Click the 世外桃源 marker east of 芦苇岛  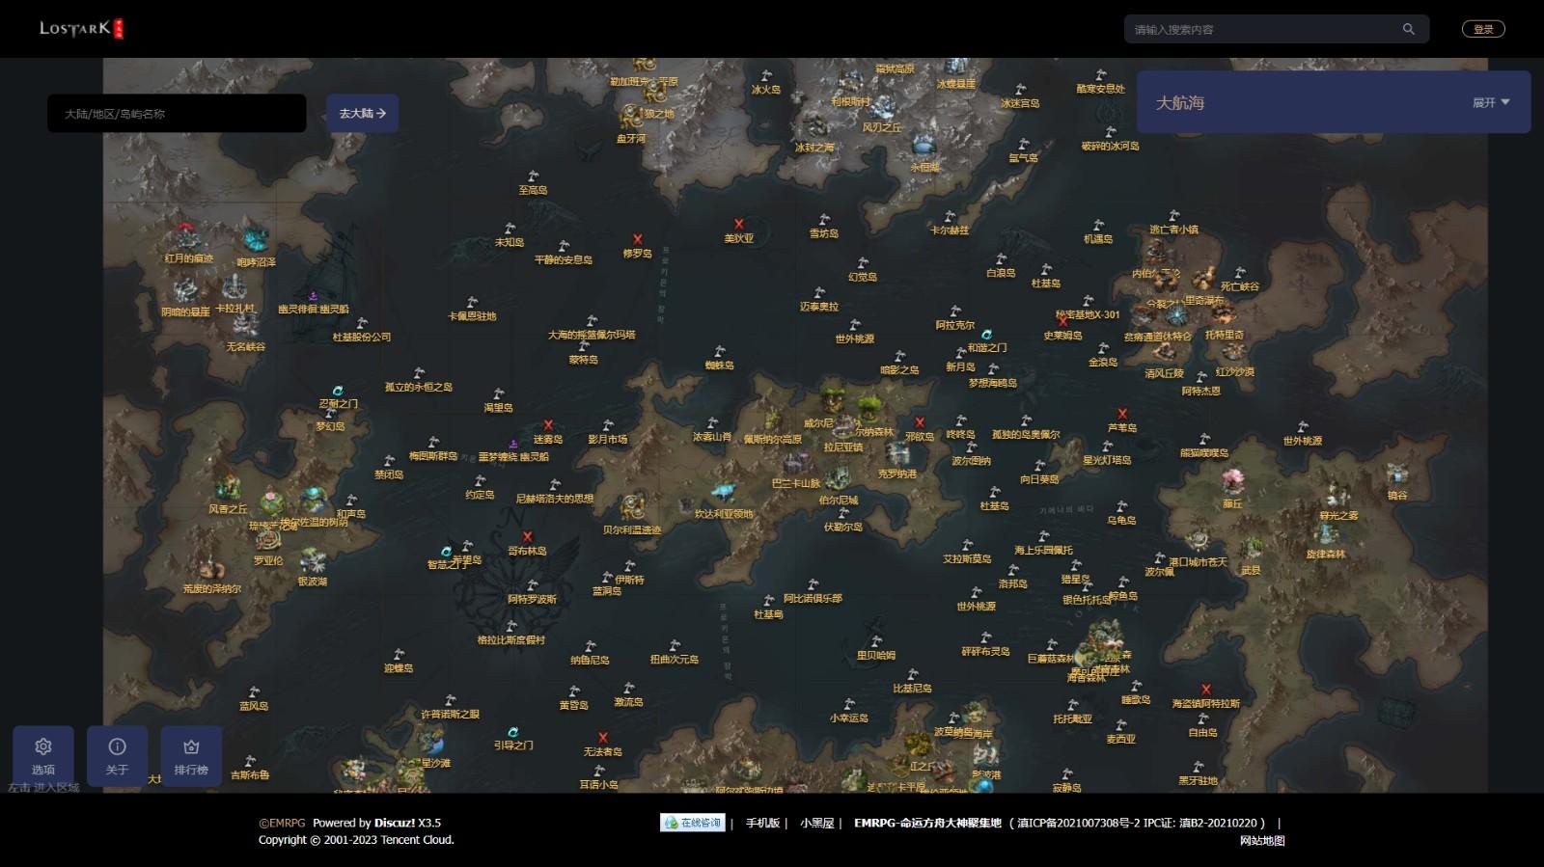click(x=1302, y=427)
